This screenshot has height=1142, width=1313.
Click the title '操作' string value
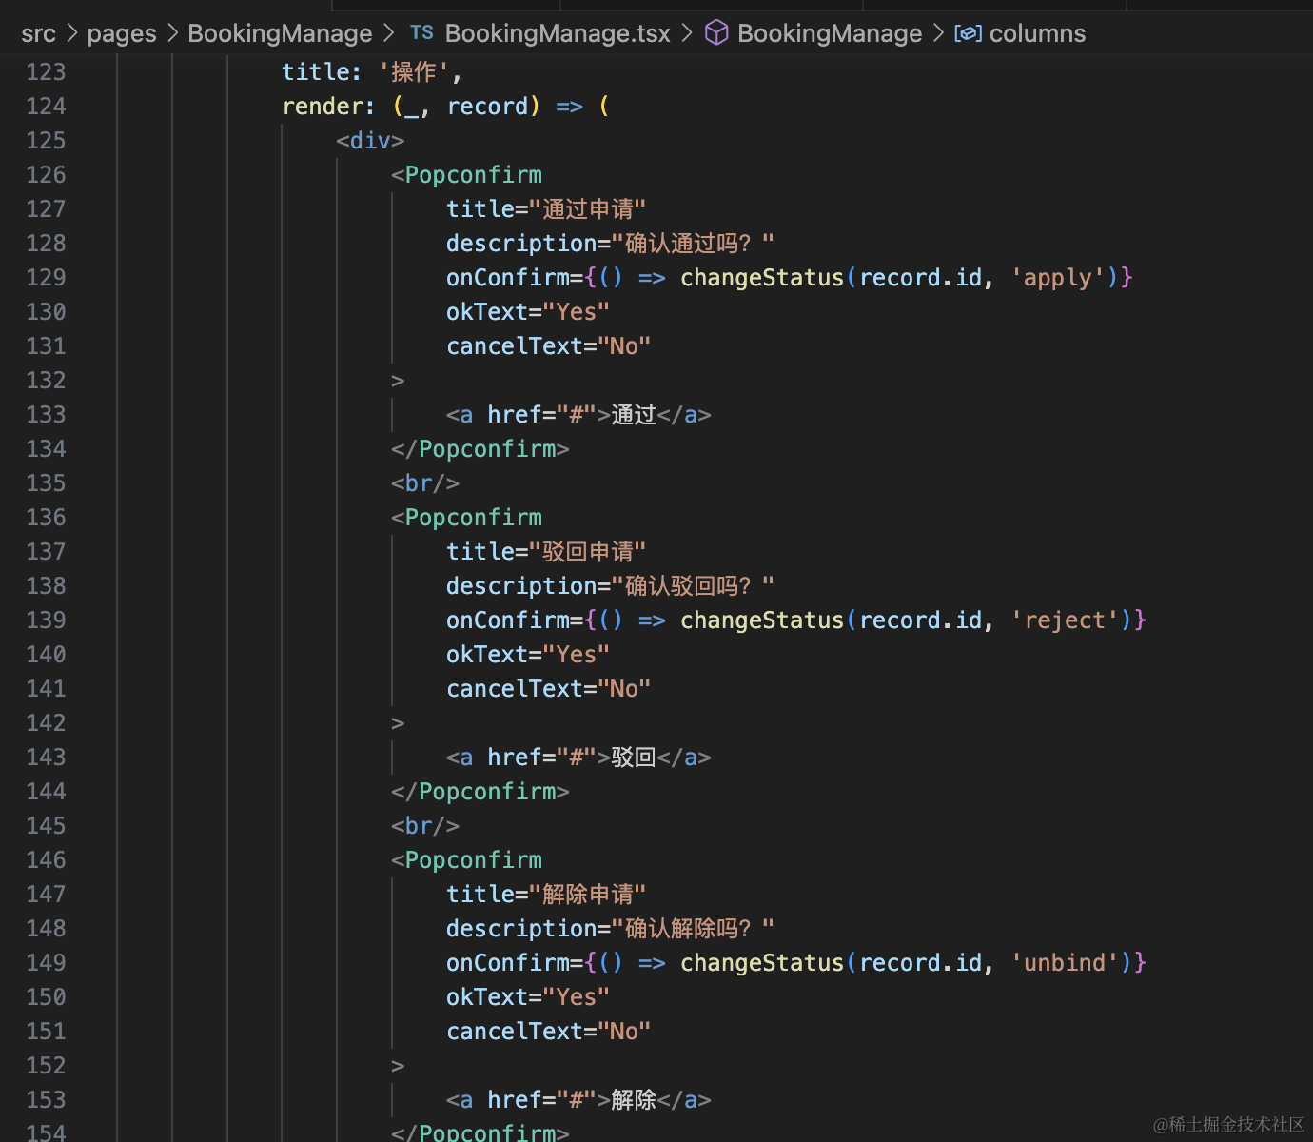413,72
